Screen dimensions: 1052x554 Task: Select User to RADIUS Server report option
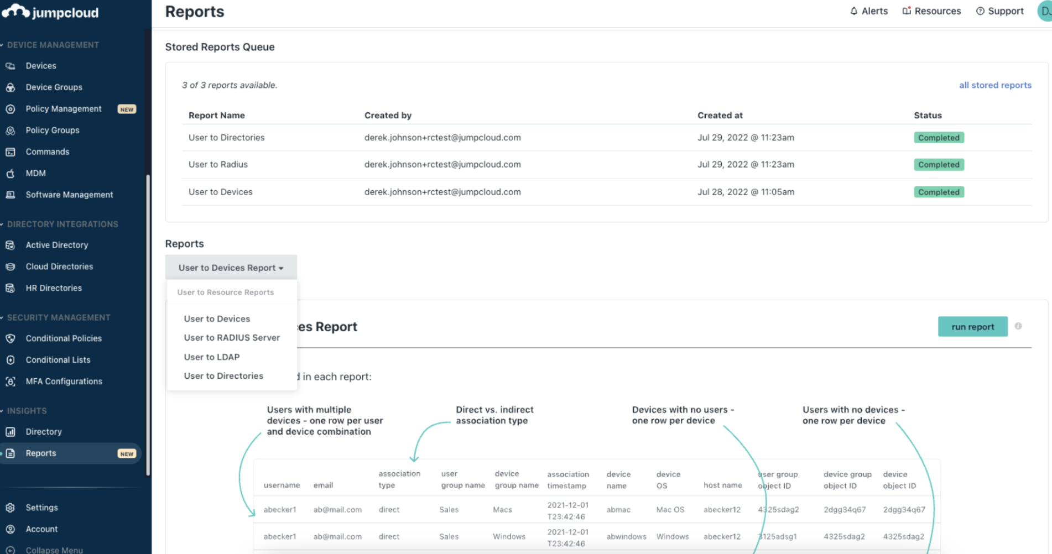click(x=232, y=337)
